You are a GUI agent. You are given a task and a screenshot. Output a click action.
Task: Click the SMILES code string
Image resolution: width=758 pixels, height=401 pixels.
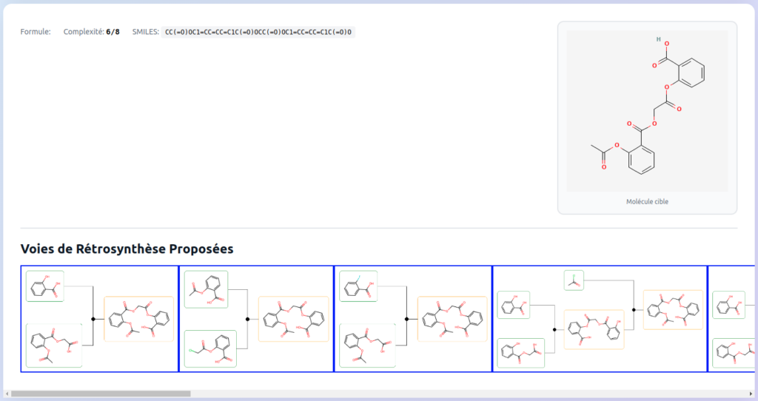[258, 32]
